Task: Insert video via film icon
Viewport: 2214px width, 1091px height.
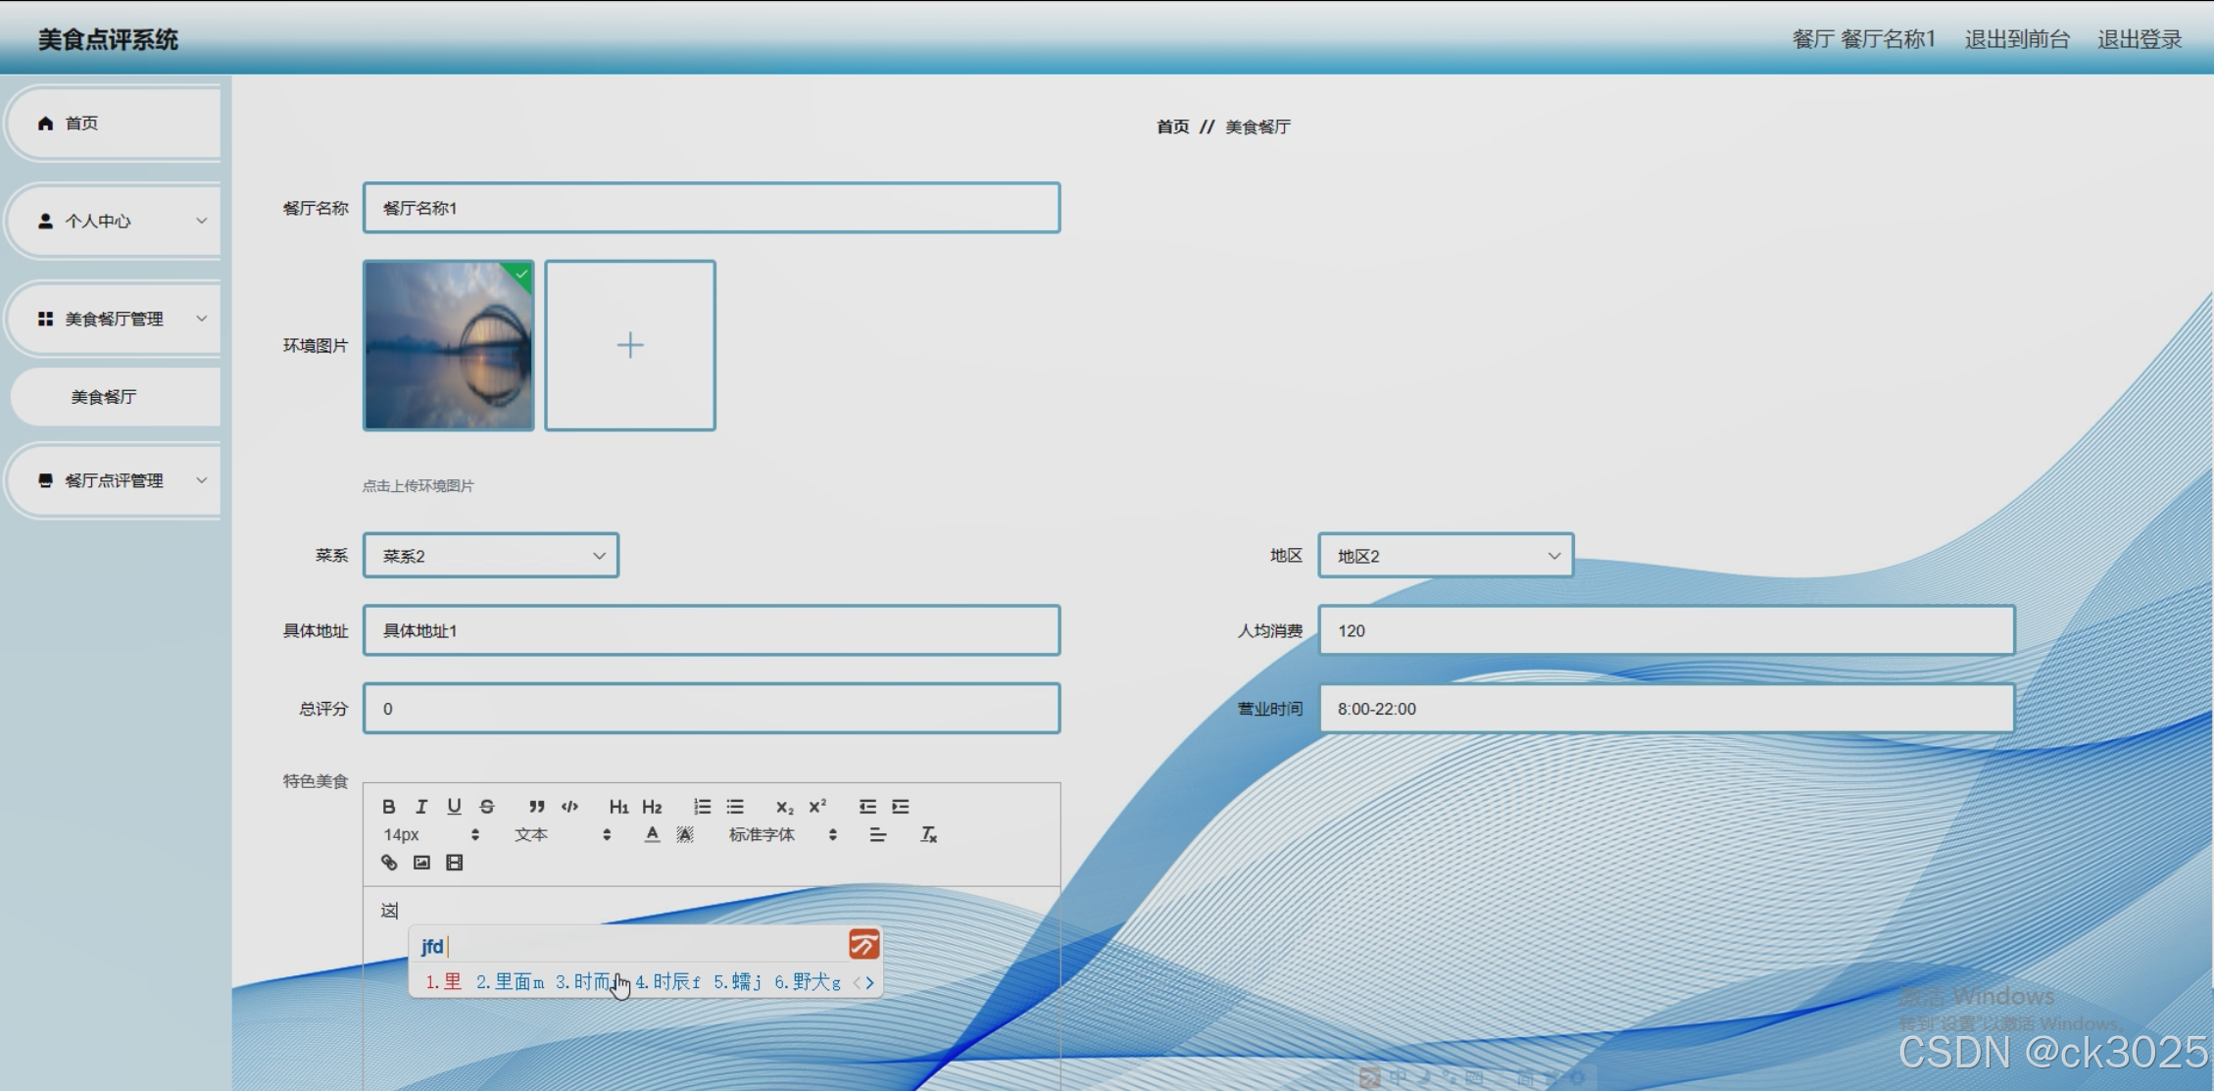Action: click(x=454, y=863)
